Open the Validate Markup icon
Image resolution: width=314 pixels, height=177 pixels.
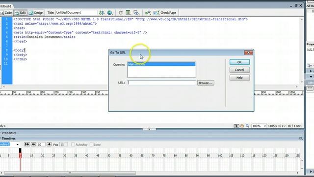(x=148, y=13)
